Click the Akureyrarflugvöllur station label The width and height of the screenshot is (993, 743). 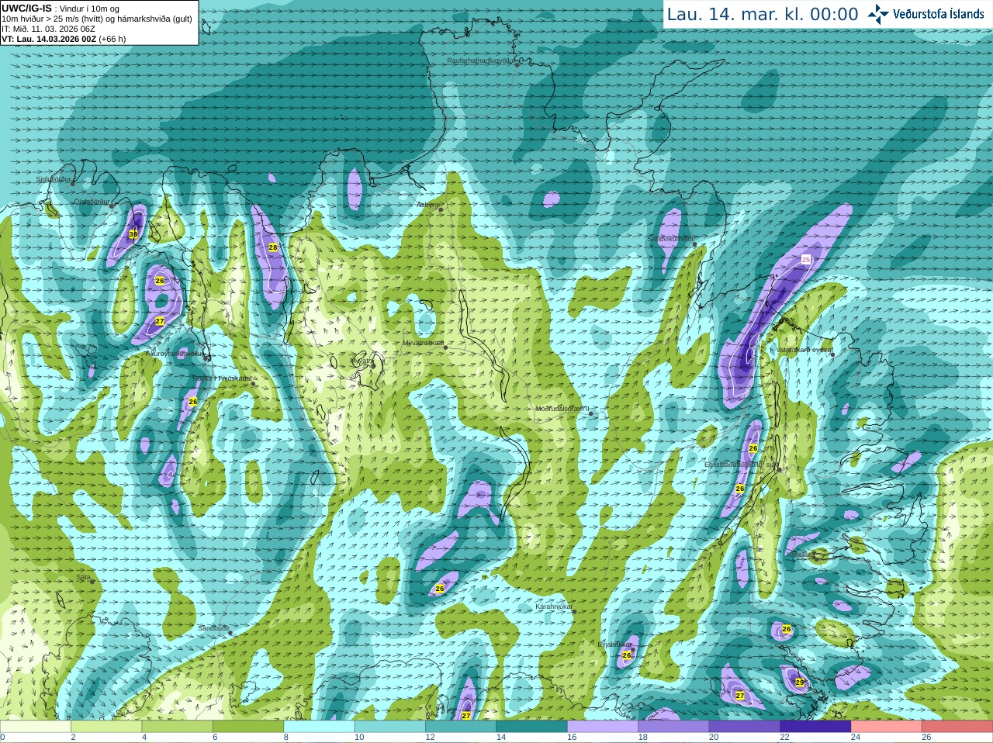[x=176, y=353]
